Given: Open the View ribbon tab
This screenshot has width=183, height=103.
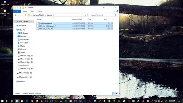Looking at the screenshot, I should [x=40, y=11].
